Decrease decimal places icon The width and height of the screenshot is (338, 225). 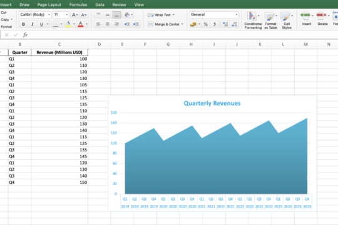[x=234, y=24]
